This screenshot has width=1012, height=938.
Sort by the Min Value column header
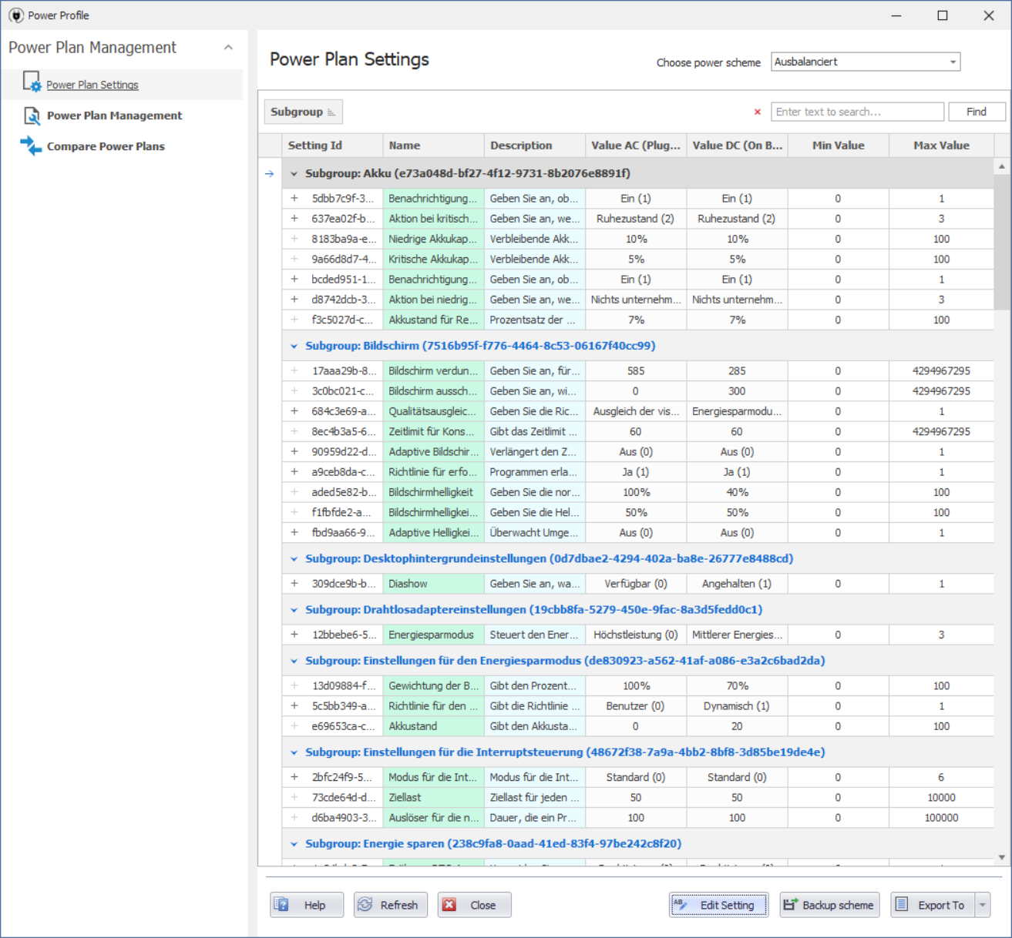point(838,146)
